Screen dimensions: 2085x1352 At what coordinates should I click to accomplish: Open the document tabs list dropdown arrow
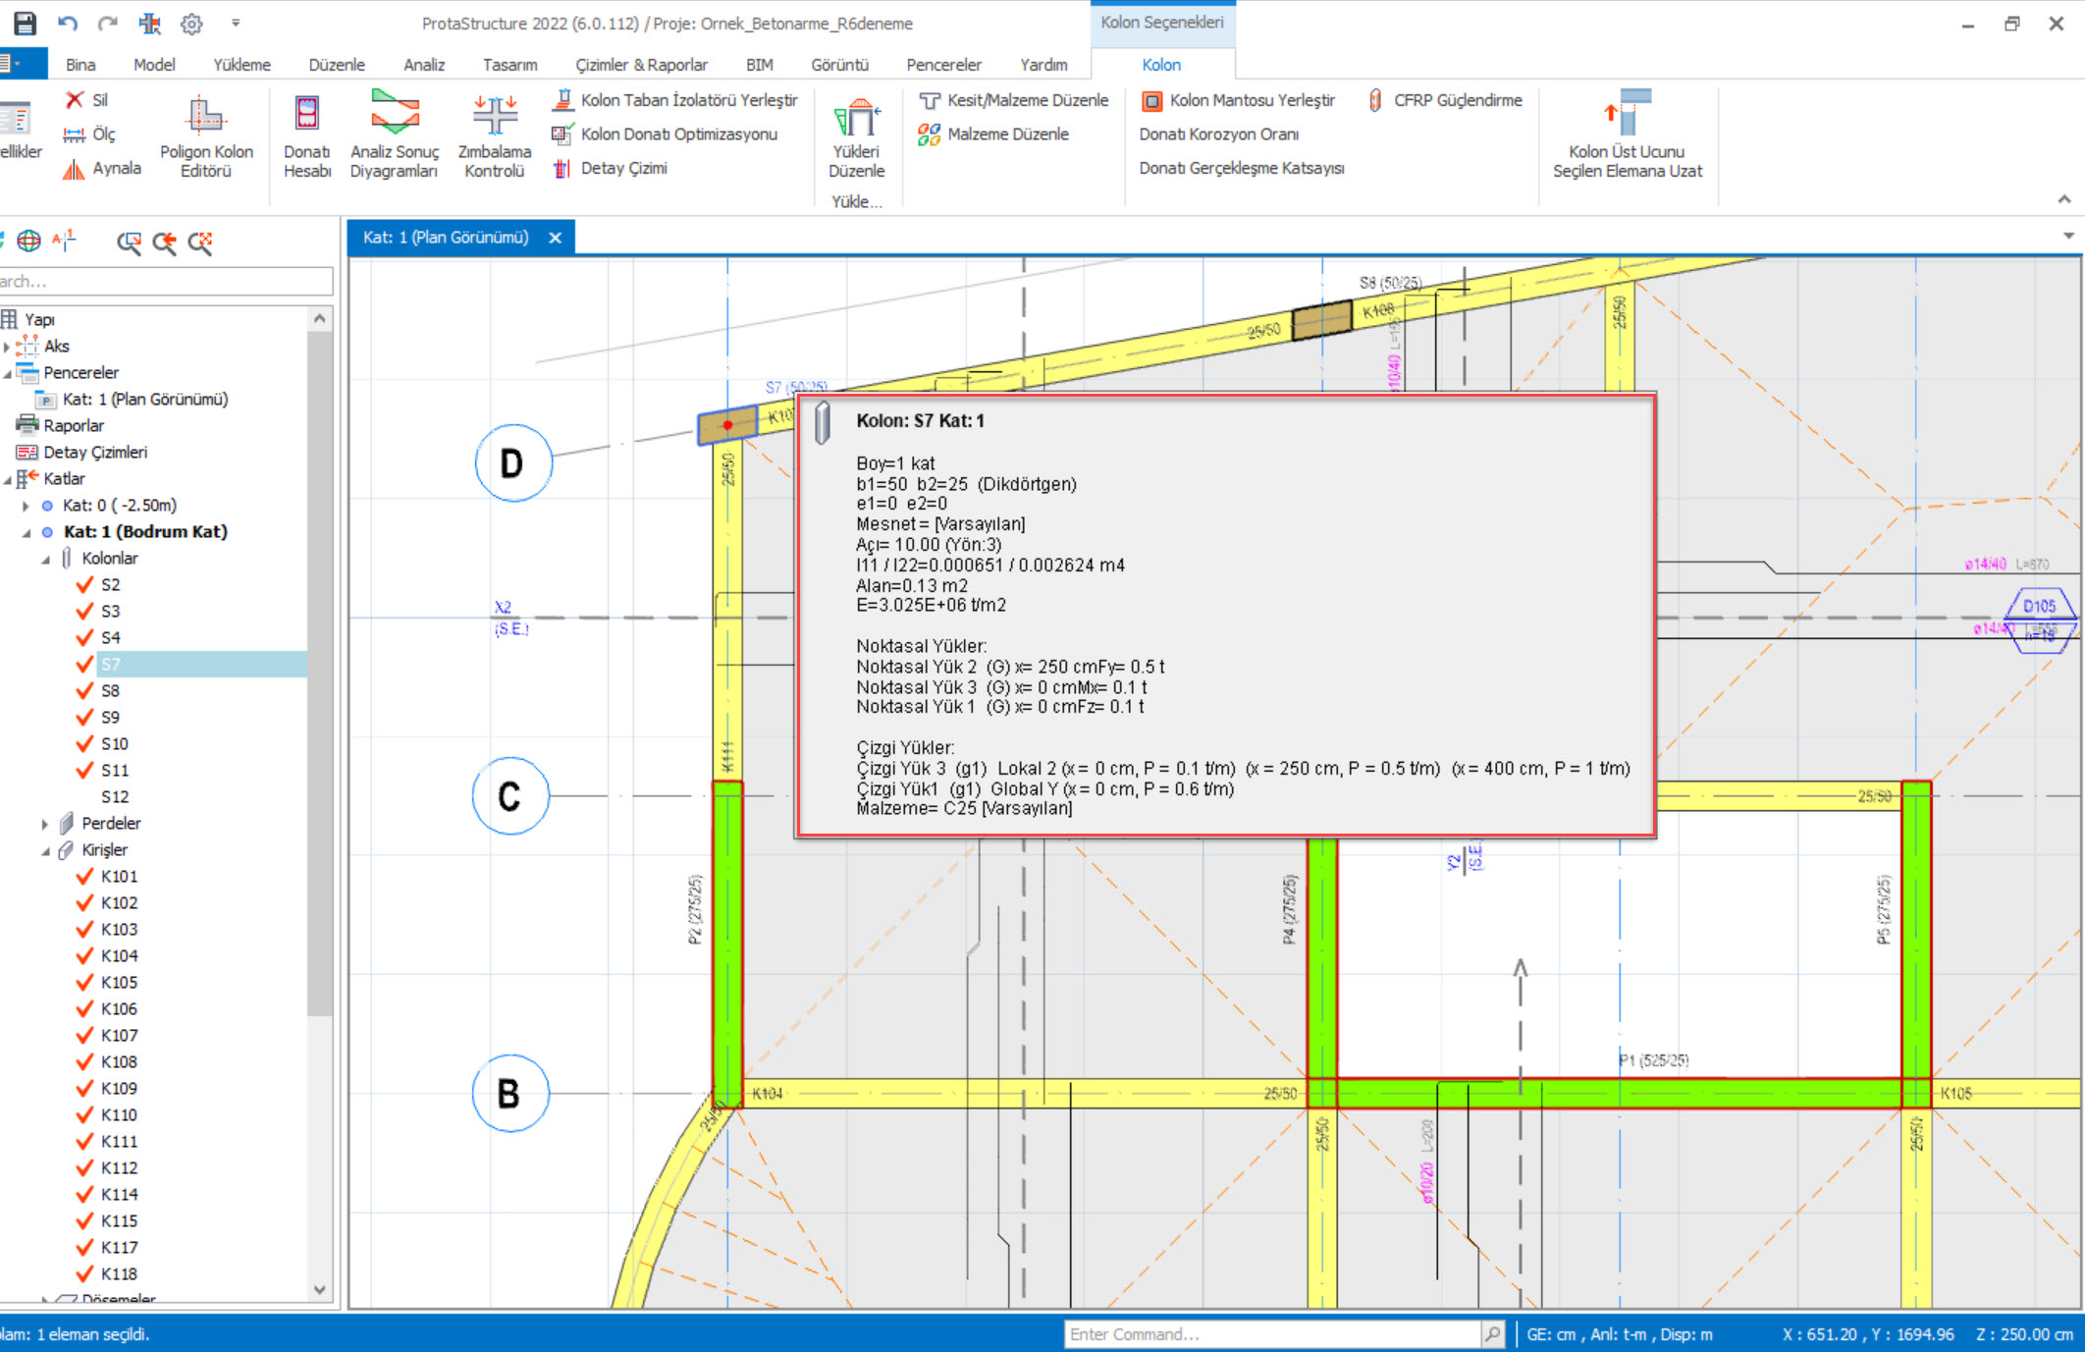tap(2067, 236)
